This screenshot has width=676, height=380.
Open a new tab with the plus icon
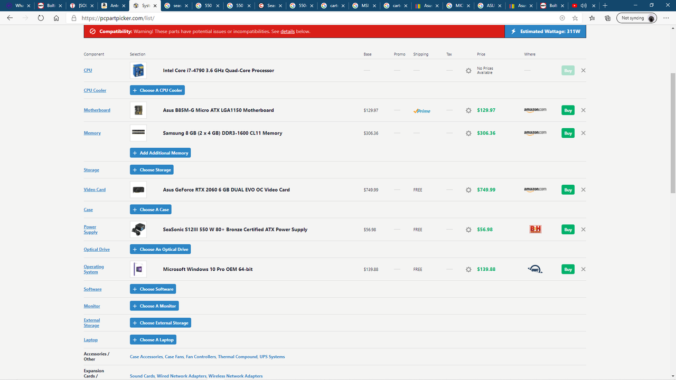pyautogui.click(x=605, y=5)
